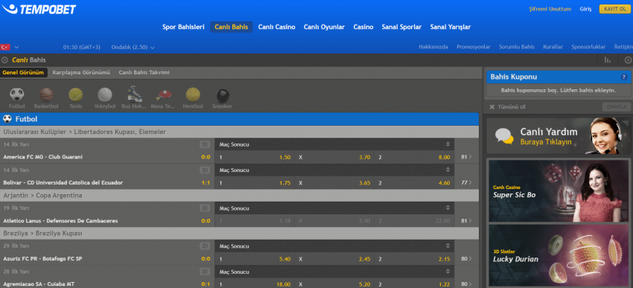The image size is (633, 288).
Task: Click the KAYIT OL button
Action: (614, 9)
